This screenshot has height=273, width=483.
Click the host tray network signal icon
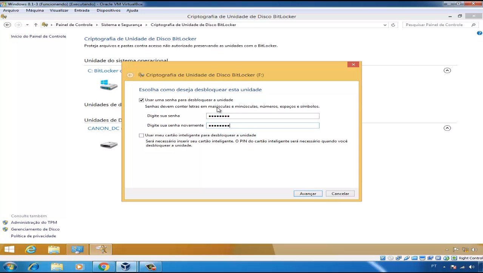tap(462, 267)
